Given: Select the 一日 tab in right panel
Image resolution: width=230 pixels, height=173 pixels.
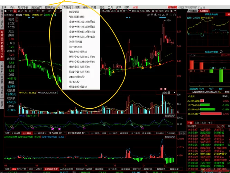Looking at the screenshot, I should (190, 122).
